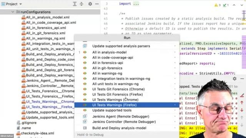The image size is (246, 138).
Task: Select checkstyle-idea.xml file
Action: (38, 133)
